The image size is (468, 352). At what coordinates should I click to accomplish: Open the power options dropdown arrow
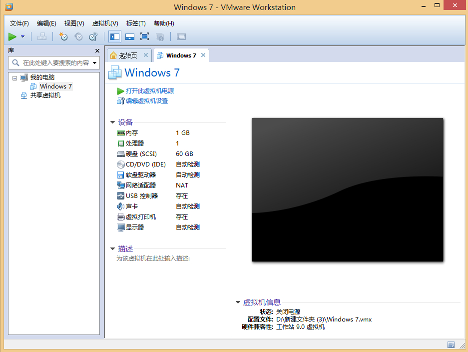click(22, 37)
